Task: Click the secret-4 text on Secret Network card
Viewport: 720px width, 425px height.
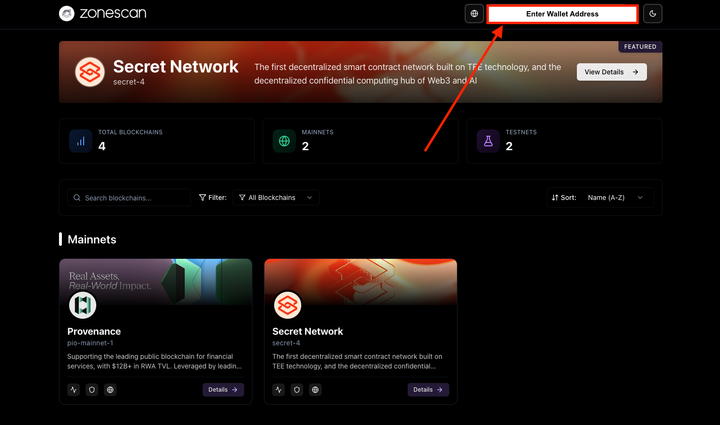Action: tap(286, 343)
